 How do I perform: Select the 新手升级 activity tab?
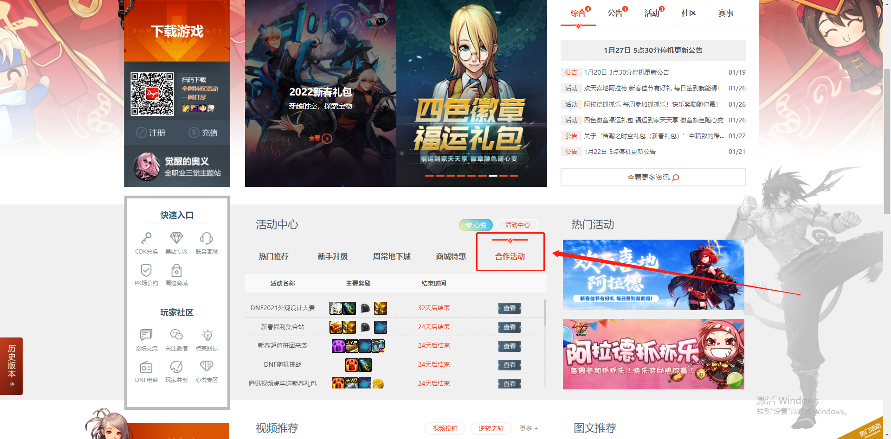(333, 256)
